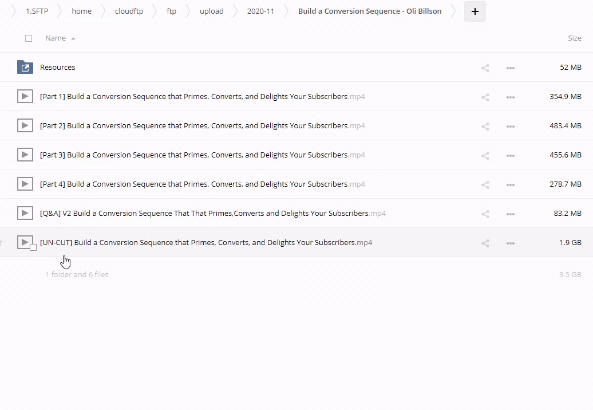This screenshot has width=593, height=410.
Task: Click share icon for Resources folder
Action: 485,68
